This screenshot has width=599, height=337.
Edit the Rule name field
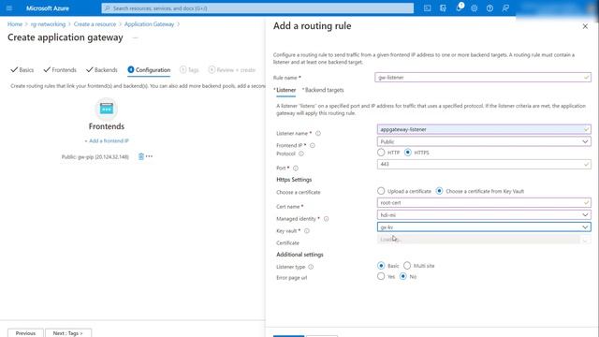tap(483, 77)
